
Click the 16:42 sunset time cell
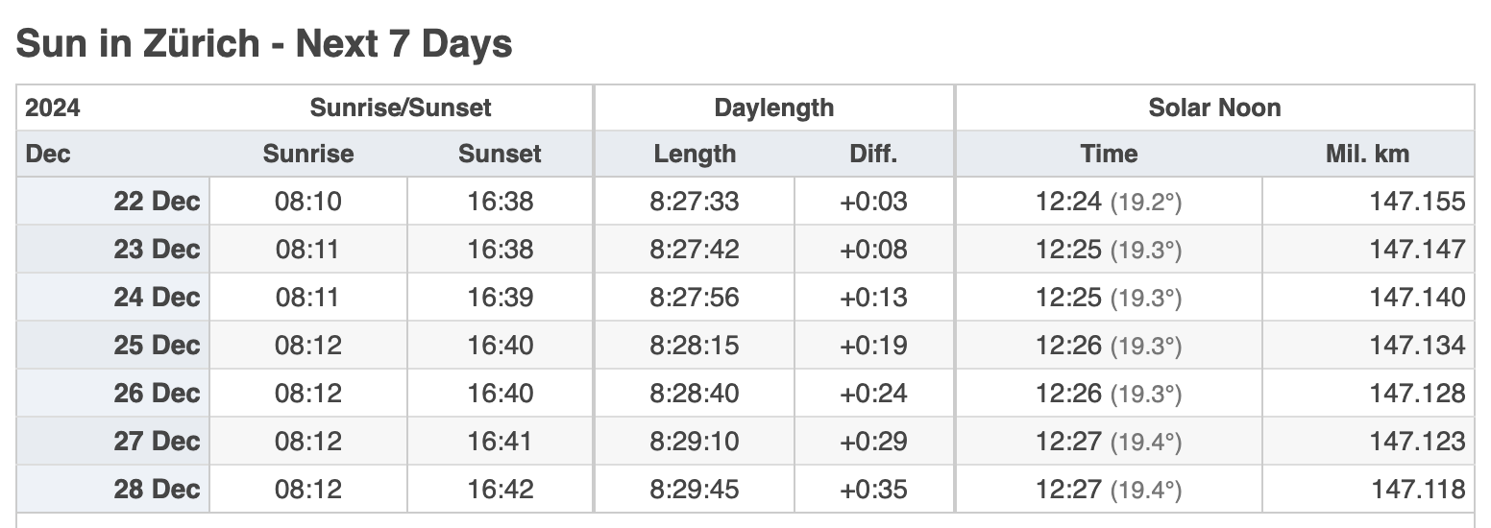click(500, 490)
